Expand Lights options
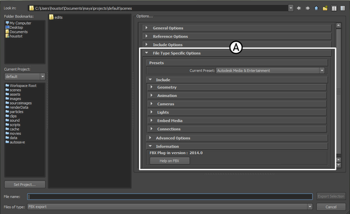This screenshot has height=214, width=350. [x=237, y=113]
